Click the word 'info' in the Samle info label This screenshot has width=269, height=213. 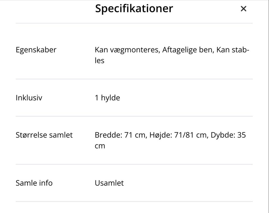[45, 183]
